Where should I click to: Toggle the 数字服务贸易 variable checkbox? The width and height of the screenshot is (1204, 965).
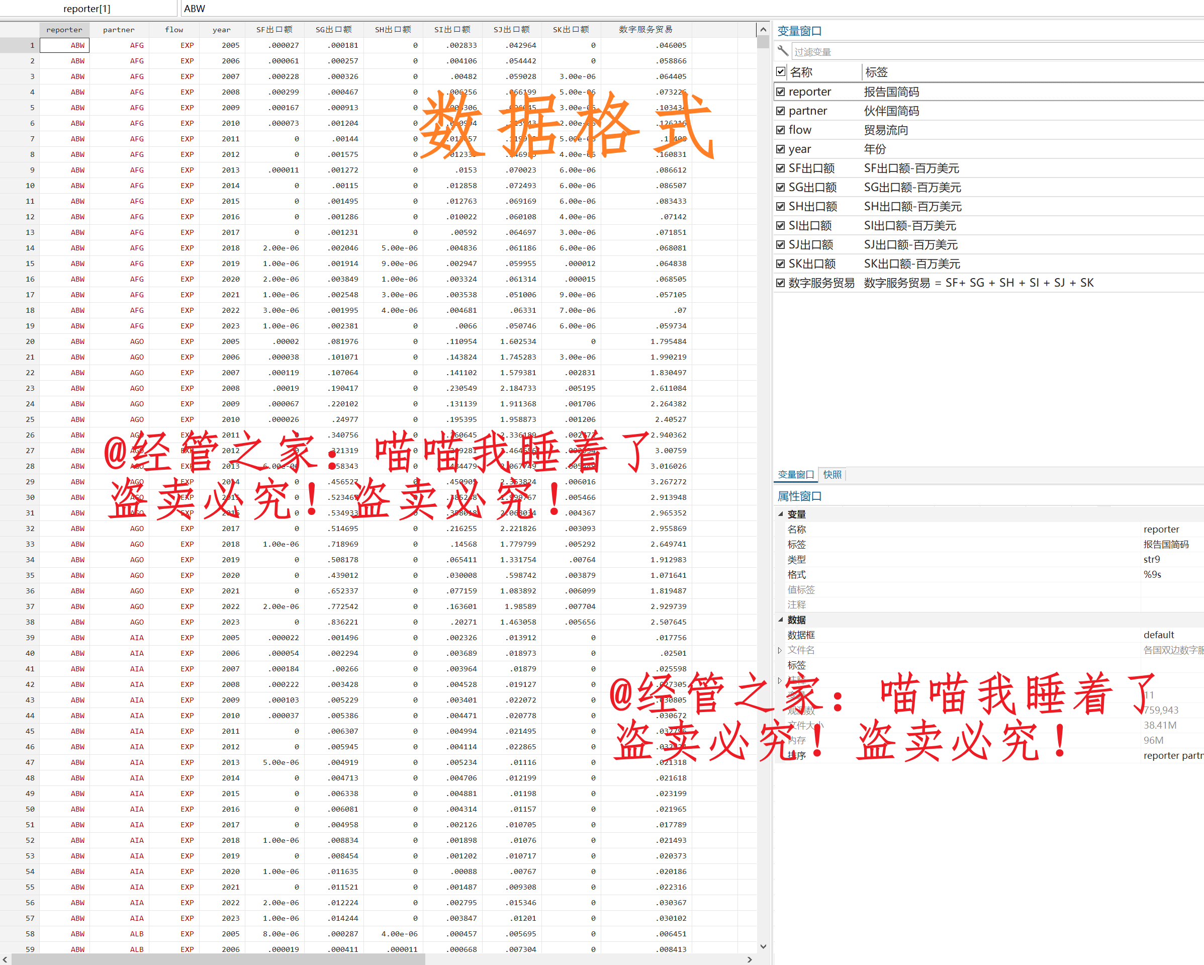click(x=781, y=283)
